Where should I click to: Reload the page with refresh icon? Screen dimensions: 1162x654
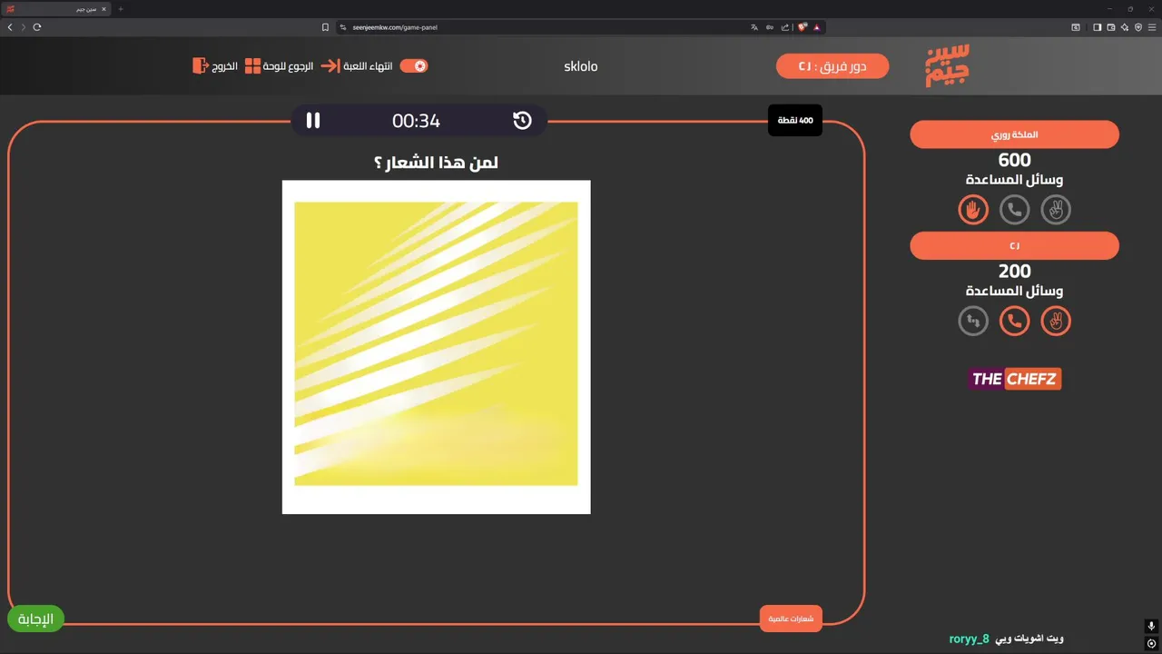tap(37, 27)
